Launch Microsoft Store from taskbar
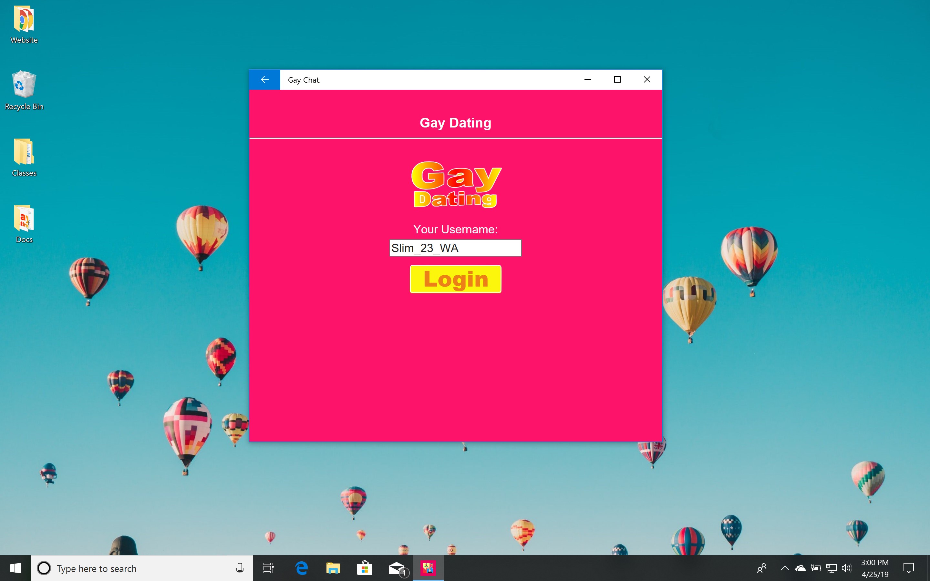Image resolution: width=930 pixels, height=581 pixels. 364,568
